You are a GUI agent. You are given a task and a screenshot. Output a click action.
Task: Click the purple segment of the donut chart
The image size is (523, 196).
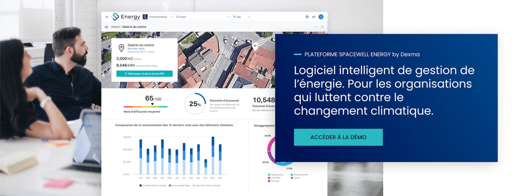point(271,157)
